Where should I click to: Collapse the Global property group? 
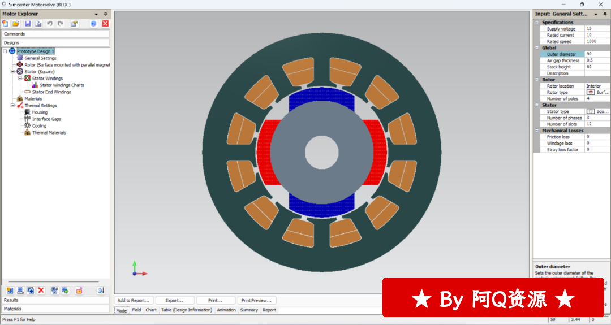(x=537, y=48)
